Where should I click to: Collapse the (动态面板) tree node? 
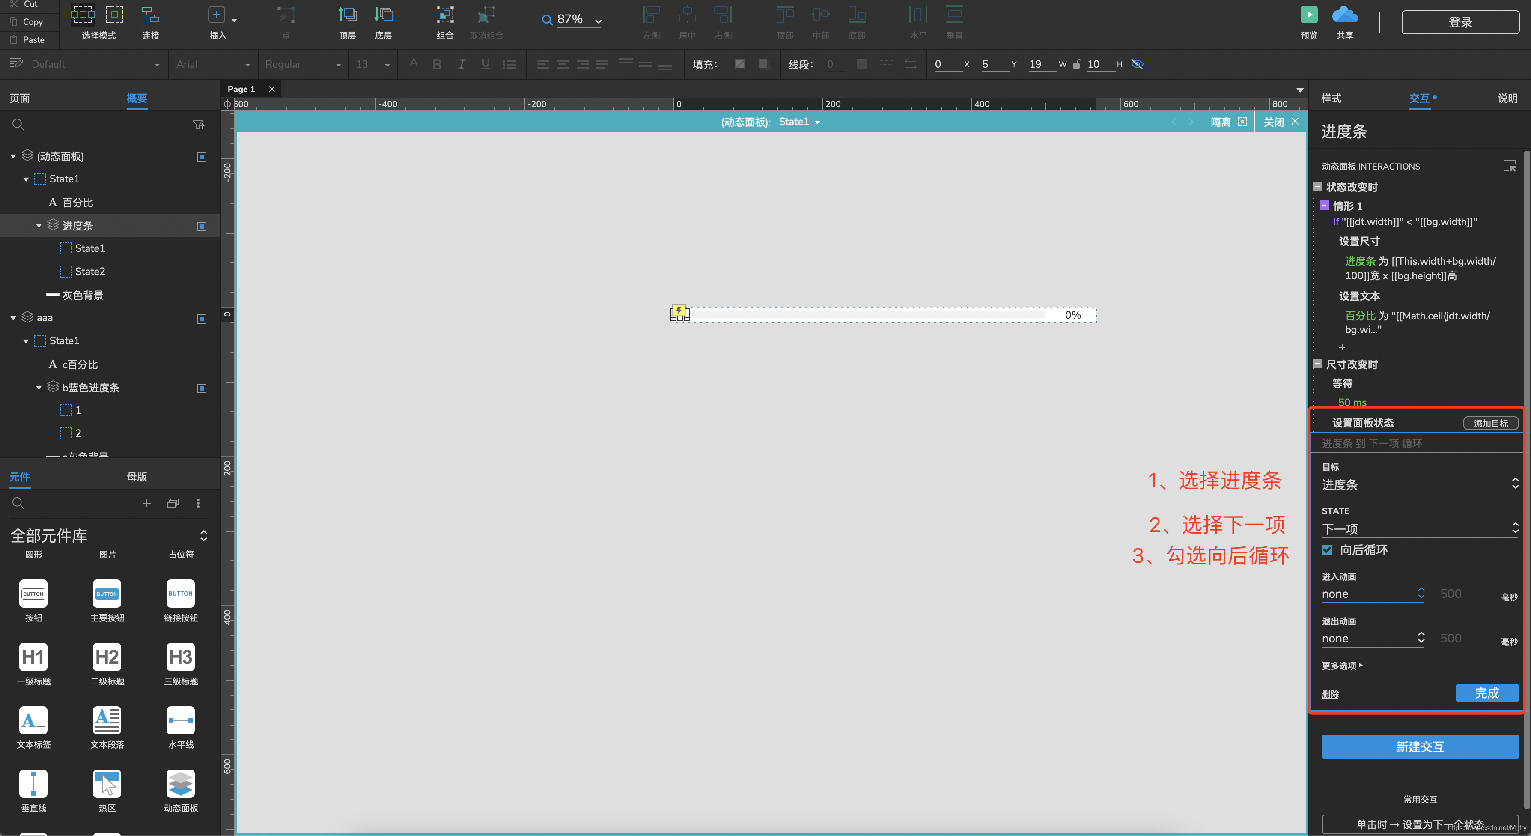tap(13, 156)
